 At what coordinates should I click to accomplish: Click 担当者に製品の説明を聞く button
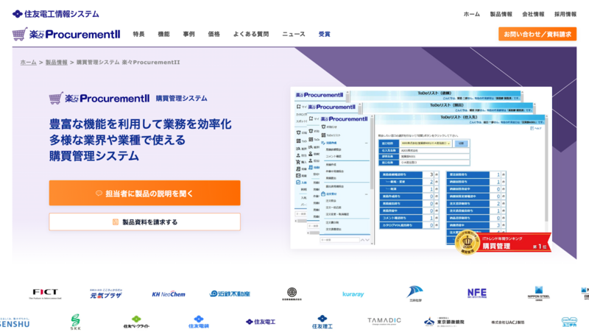coord(144,193)
